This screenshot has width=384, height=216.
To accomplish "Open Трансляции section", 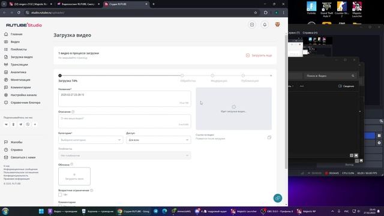I will pyautogui.click(x=16, y=65).
